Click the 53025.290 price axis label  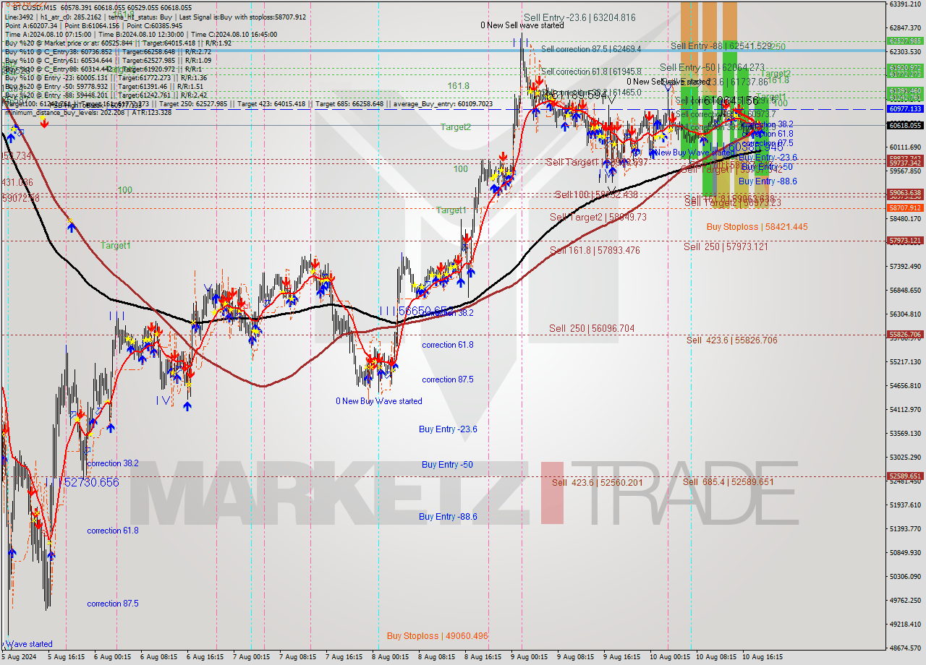point(905,457)
